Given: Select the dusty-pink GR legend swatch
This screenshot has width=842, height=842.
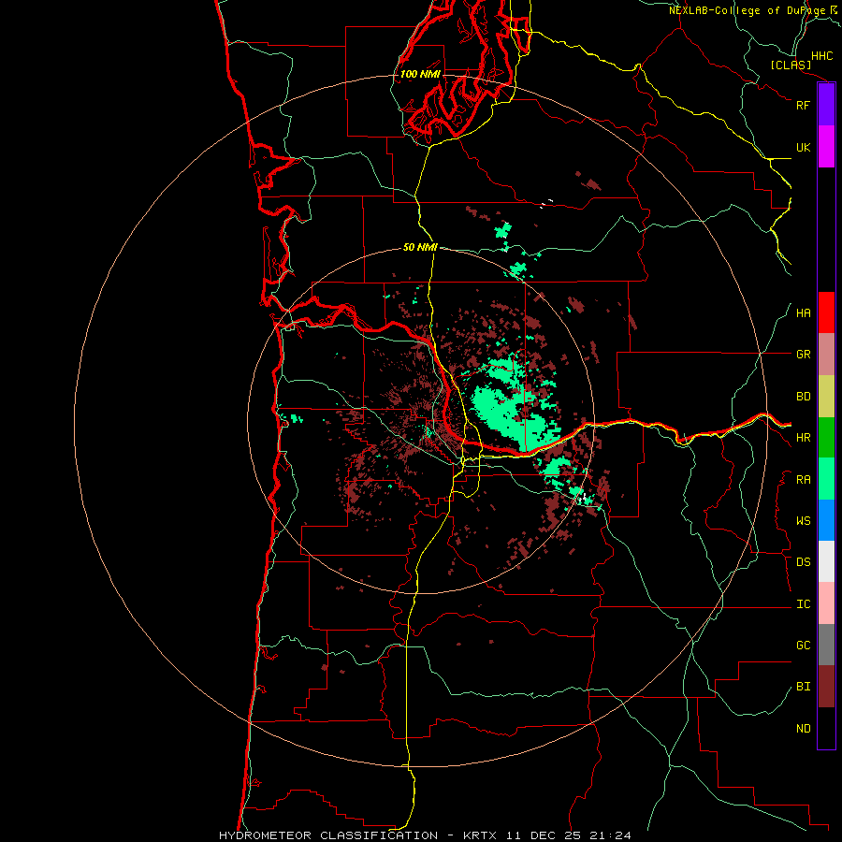Looking at the screenshot, I should click(826, 355).
